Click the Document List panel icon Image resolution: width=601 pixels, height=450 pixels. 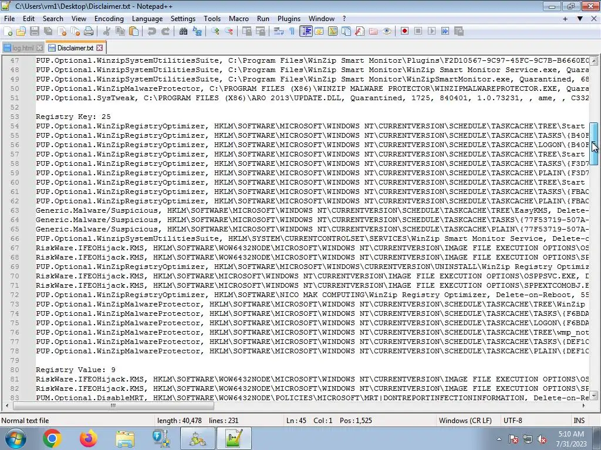[346, 32]
